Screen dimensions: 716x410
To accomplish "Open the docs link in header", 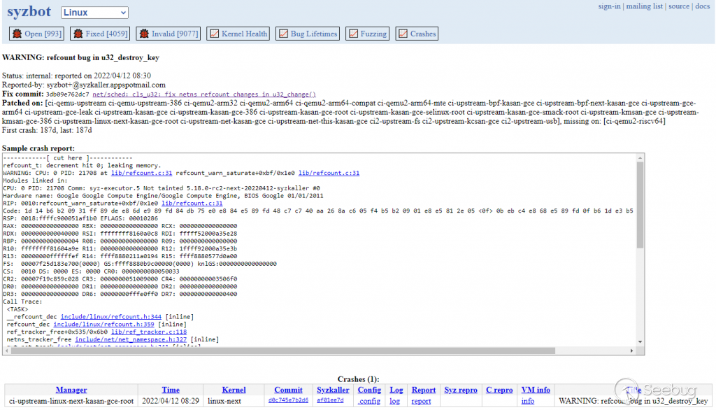I will (702, 6).
